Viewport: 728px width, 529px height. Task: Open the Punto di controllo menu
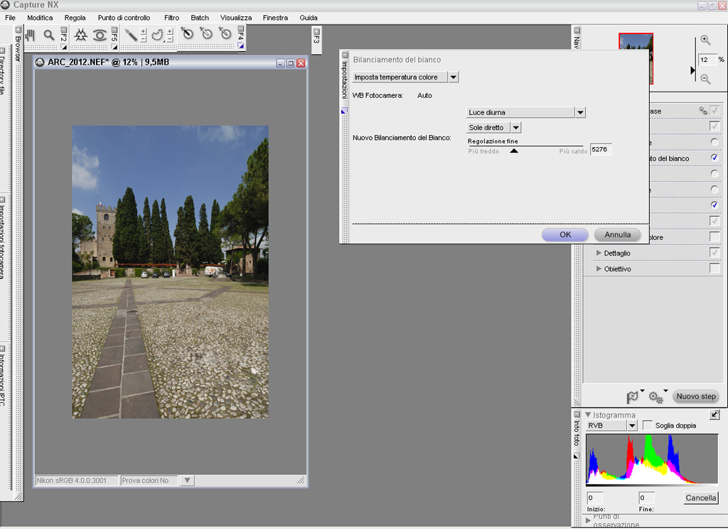124,18
